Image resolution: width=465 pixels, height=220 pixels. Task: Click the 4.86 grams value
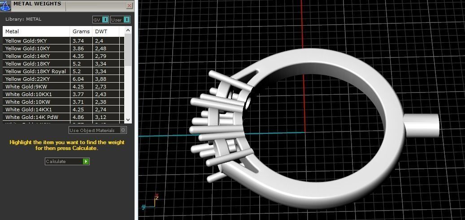click(78, 117)
